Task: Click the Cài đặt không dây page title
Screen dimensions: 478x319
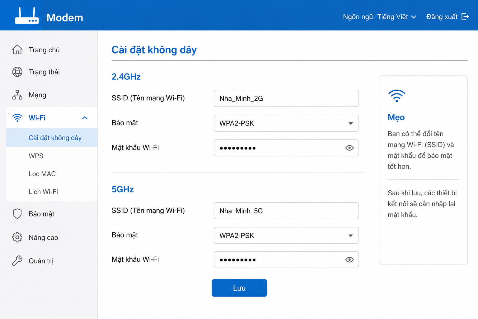Action: pyautogui.click(x=154, y=50)
